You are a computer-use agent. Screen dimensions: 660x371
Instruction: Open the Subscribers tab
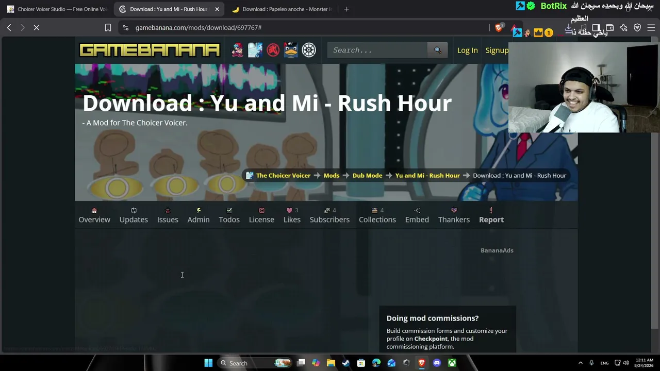click(329, 215)
